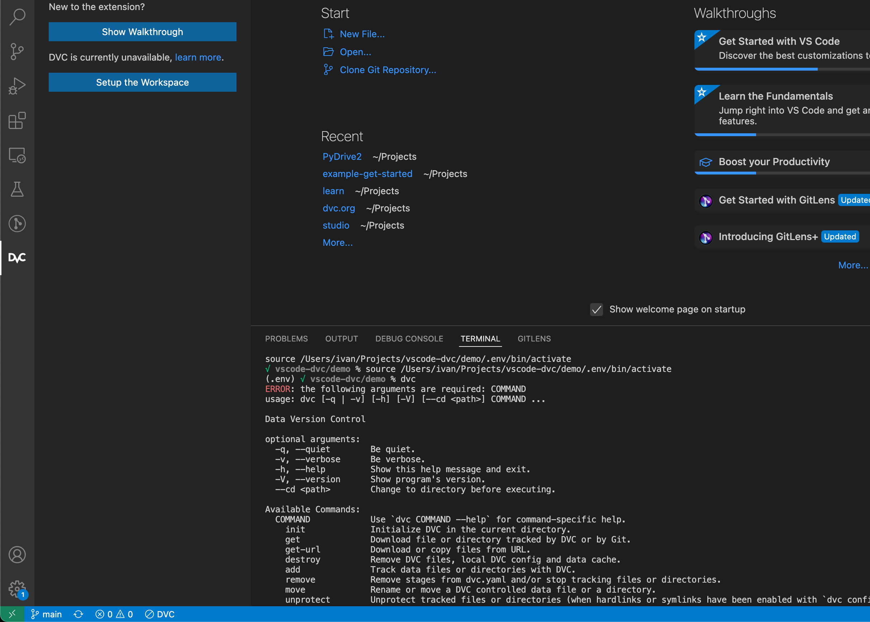Click the New File icon under Start
Viewport: 870px width, 622px height.
tap(329, 34)
